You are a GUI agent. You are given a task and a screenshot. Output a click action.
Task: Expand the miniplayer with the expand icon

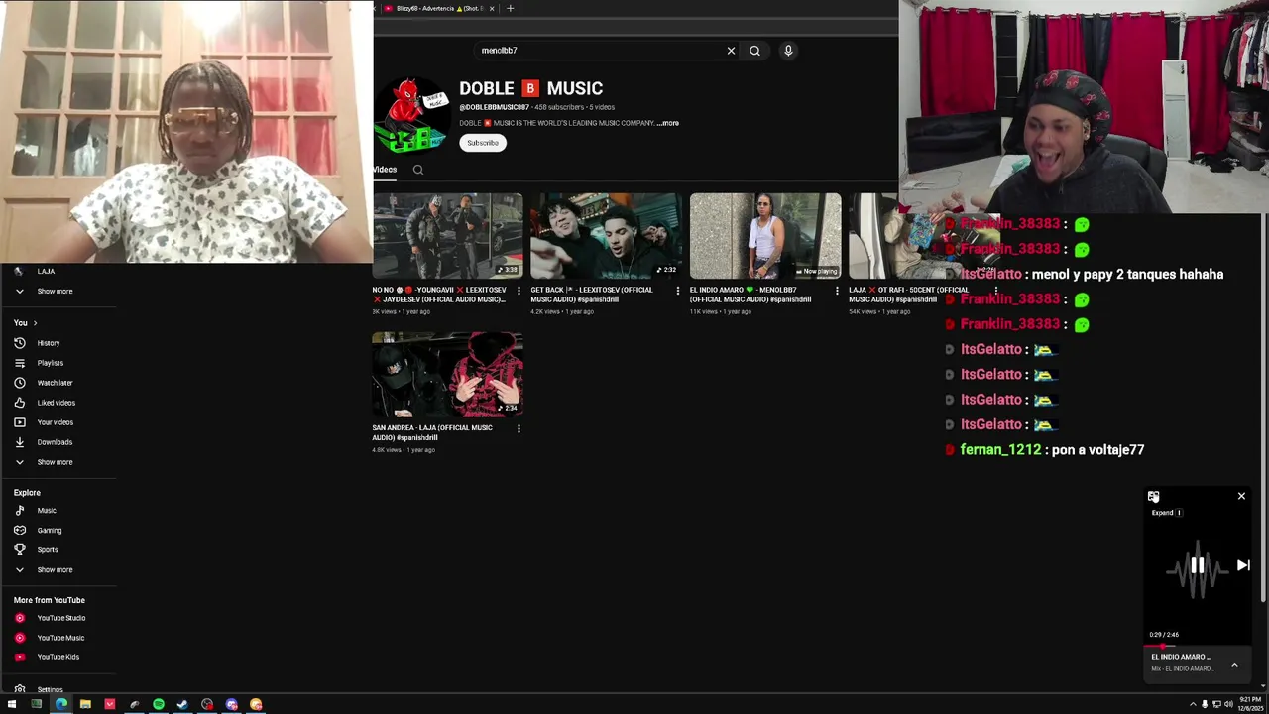1153,496
